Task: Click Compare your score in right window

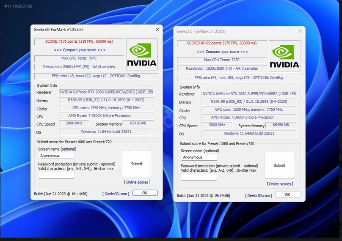Action: point(222,52)
